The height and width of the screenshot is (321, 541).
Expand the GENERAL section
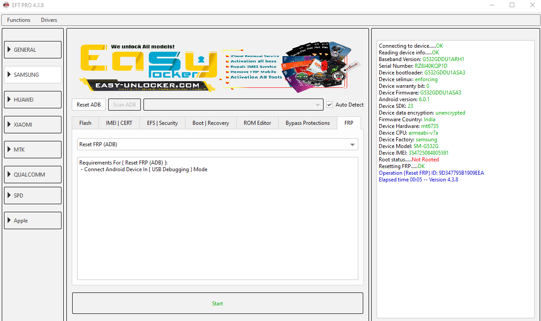(33, 50)
